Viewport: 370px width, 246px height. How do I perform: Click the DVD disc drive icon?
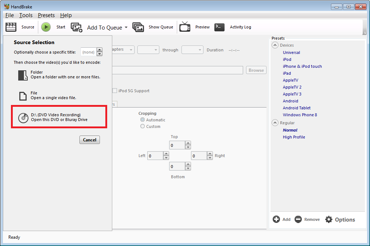(23, 118)
